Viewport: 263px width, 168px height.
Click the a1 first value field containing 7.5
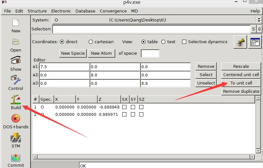pyautogui.click(x=64, y=67)
